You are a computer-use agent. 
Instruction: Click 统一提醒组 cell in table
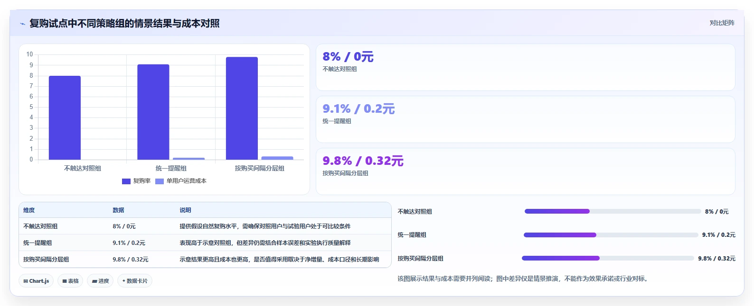click(x=38, y=243)
